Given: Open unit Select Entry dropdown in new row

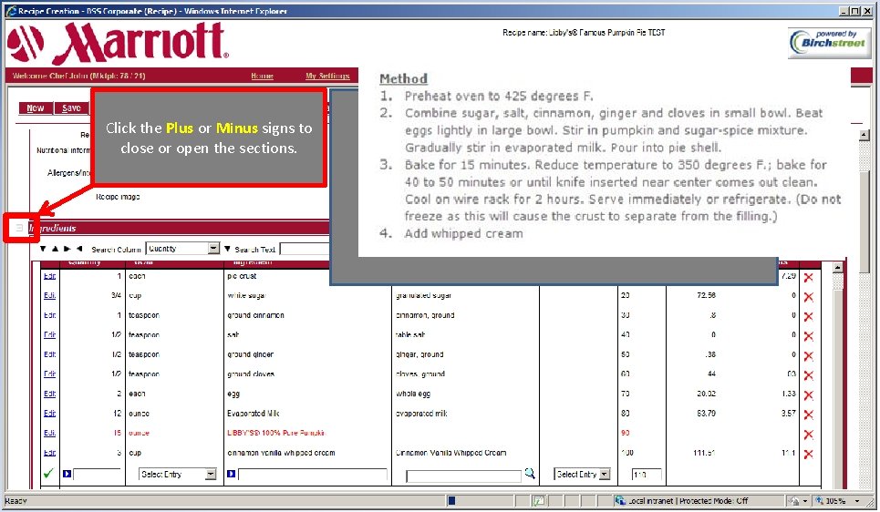Looking at the screenshot, I should pos(211,475).
